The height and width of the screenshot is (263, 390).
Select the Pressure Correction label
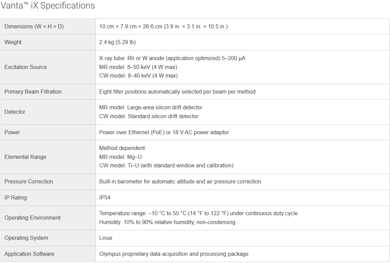tap(29, 182)
